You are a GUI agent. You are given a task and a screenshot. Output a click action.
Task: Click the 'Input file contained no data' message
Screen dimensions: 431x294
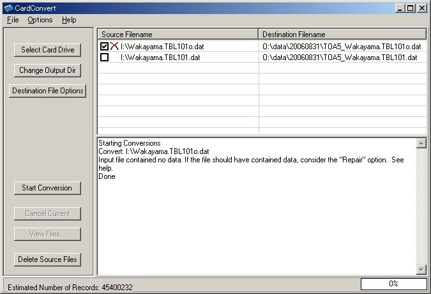pos(251,164)
